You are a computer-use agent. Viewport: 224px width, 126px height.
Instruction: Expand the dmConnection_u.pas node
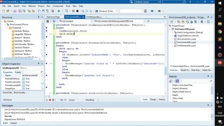click(x=173, y=39)
